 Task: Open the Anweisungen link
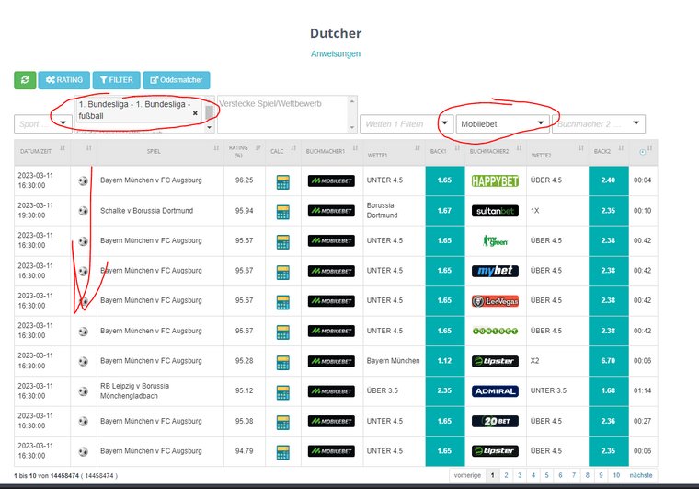[x=336, y=54]
